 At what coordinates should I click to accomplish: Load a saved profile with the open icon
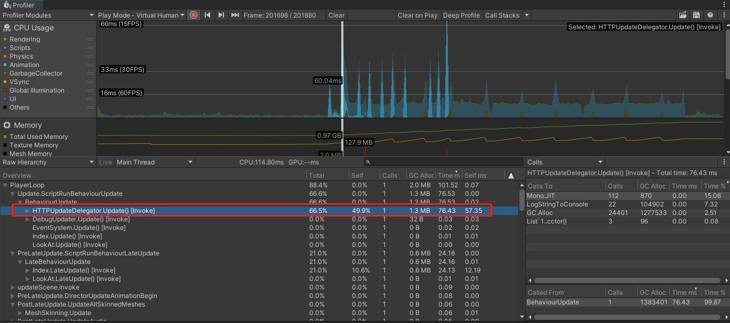(683, 15)
